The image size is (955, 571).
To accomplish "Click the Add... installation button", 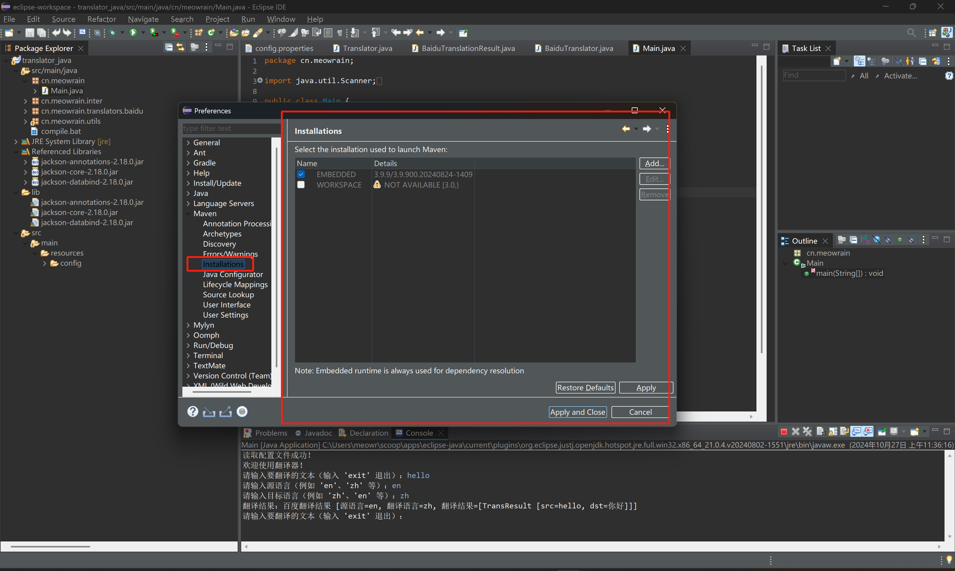I will coord(654,163).
